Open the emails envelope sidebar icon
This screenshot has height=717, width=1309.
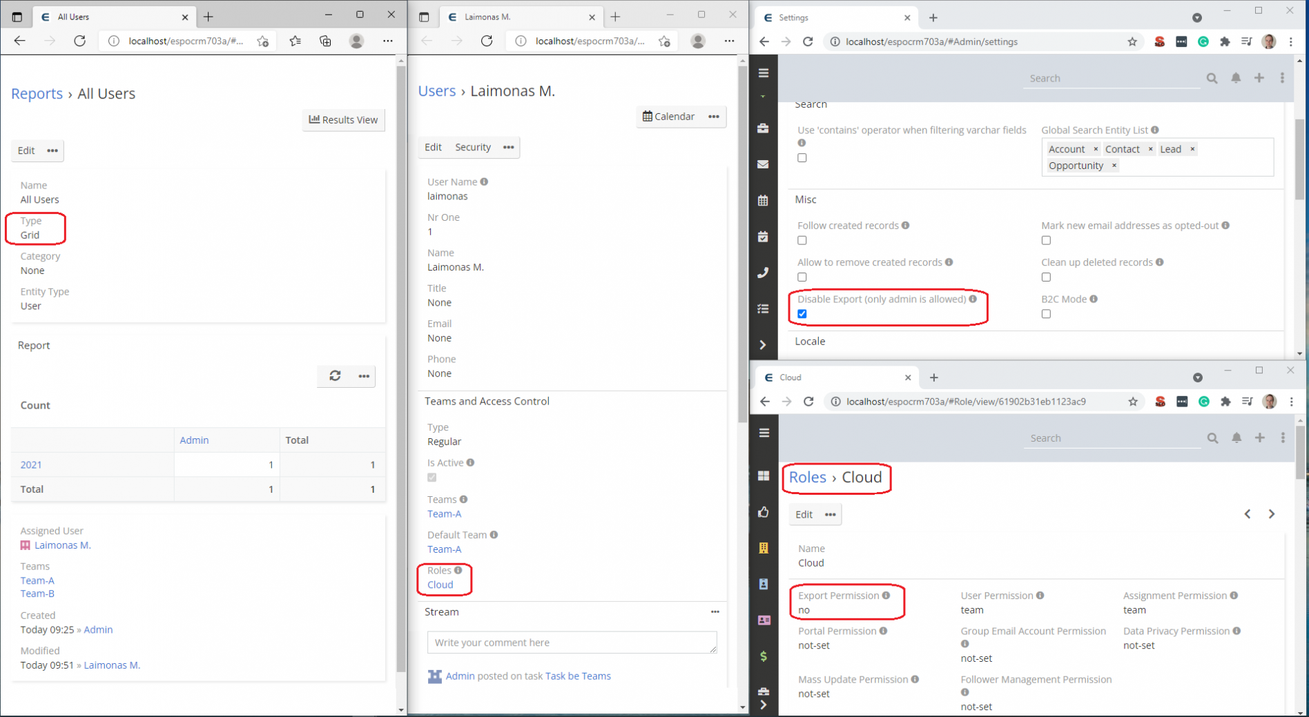763,164
